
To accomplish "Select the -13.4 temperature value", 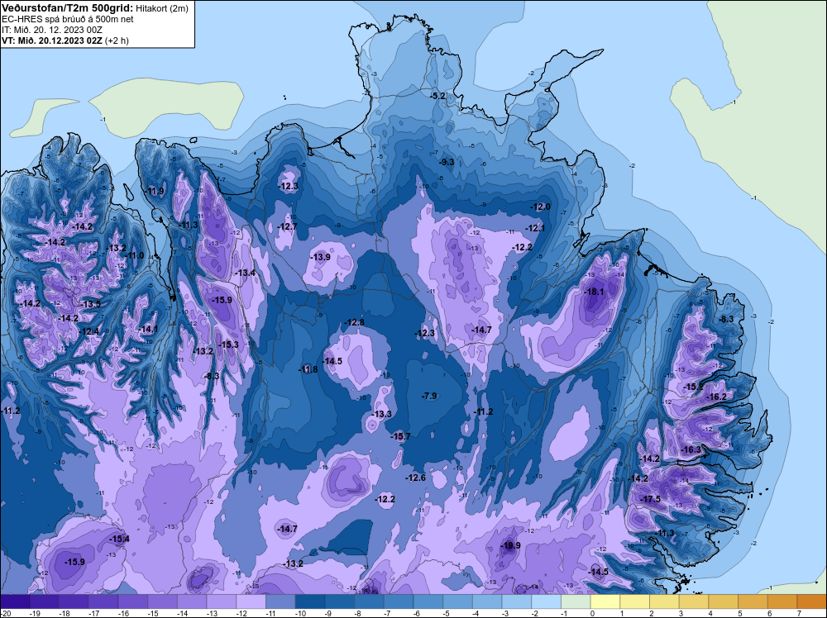I will [246, 273].
